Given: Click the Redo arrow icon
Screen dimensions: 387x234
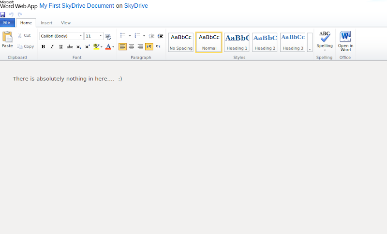Looking at the screenshot, I should pyautogui.click(x=20, y=15).
